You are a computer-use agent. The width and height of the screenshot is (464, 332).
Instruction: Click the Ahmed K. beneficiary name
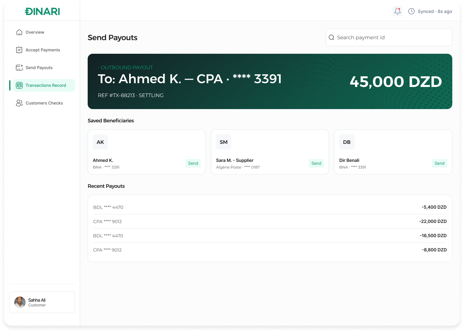tap(103, 160)
